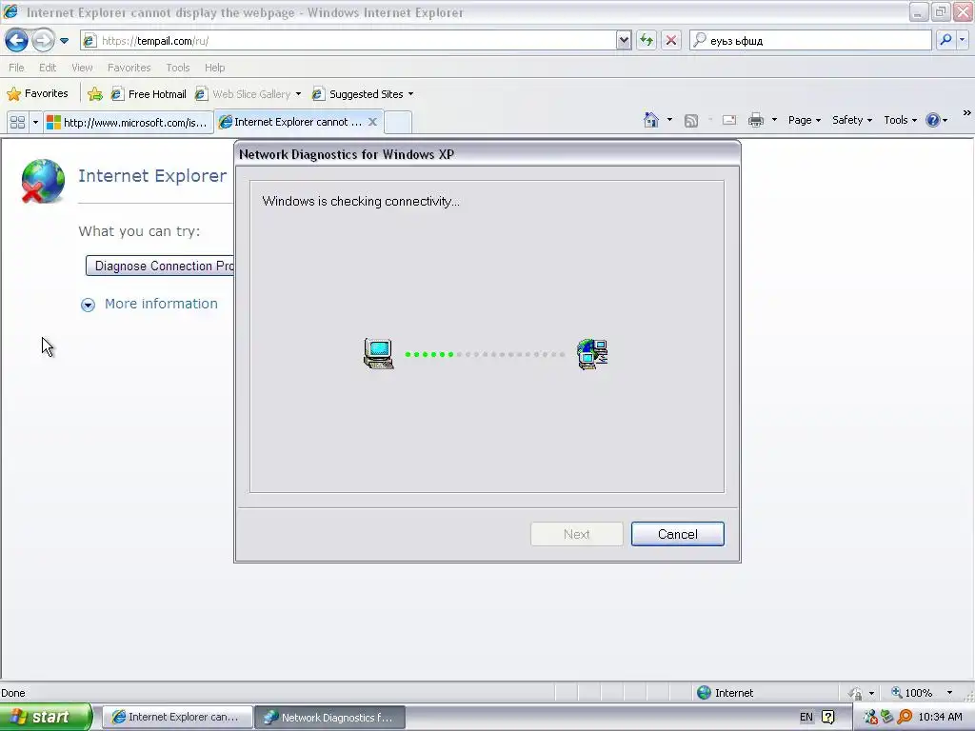Viewport: 975px width, 731px height.
Task: Click the Cancel button in diagnostics dialog
Action: (x=677, y=534)
